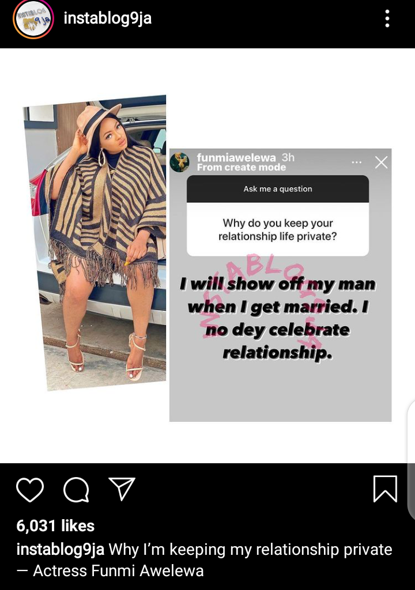
Task: Tap the funmiawelewa story avatar
Action: pyautogui.click(x=180, y=162)
